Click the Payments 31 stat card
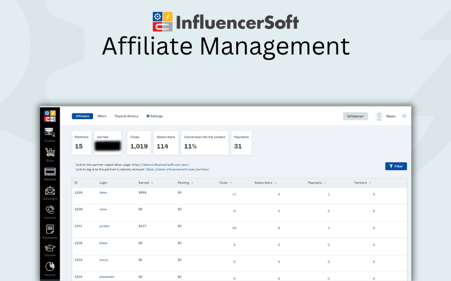 coord(241,143)
